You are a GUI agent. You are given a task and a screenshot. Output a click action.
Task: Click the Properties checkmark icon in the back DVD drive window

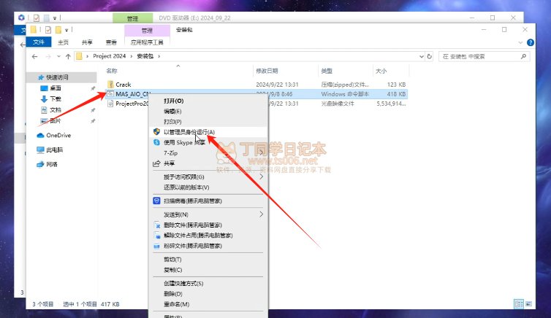(x=37, y=18)
